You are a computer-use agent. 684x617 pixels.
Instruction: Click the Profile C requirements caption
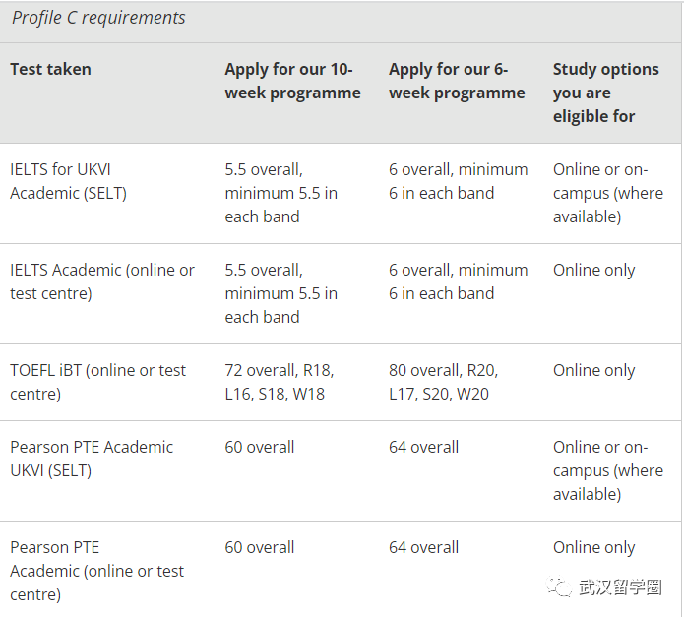98,18
